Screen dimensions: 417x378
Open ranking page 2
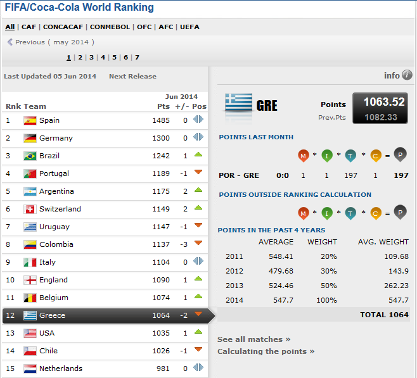coord(80,58)
